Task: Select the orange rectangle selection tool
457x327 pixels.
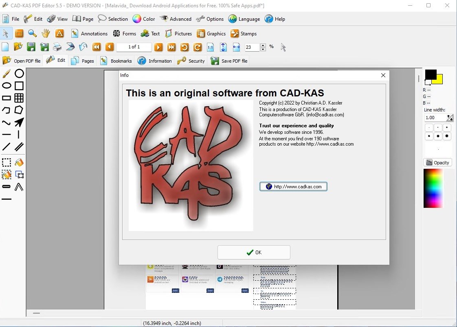Action: coord(19,33)
